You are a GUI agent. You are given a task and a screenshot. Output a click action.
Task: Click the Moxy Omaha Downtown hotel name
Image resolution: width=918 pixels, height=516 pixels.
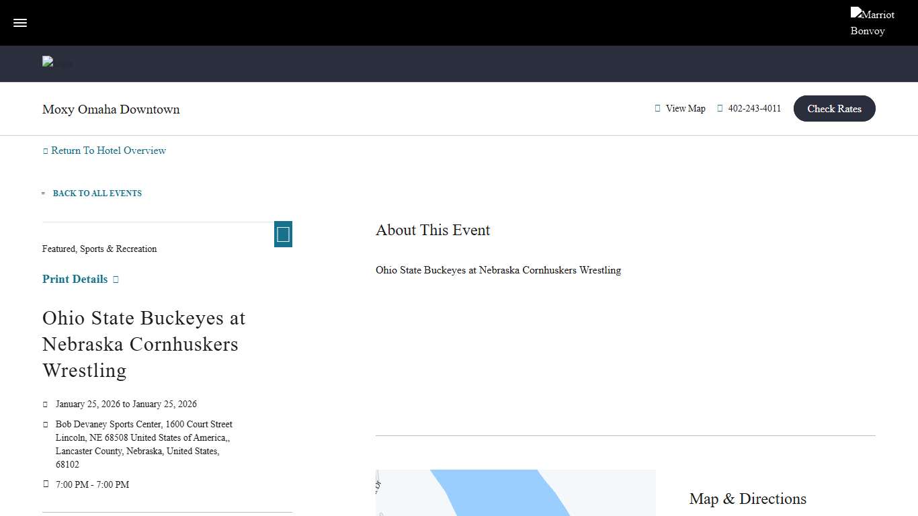click(111, 110)
